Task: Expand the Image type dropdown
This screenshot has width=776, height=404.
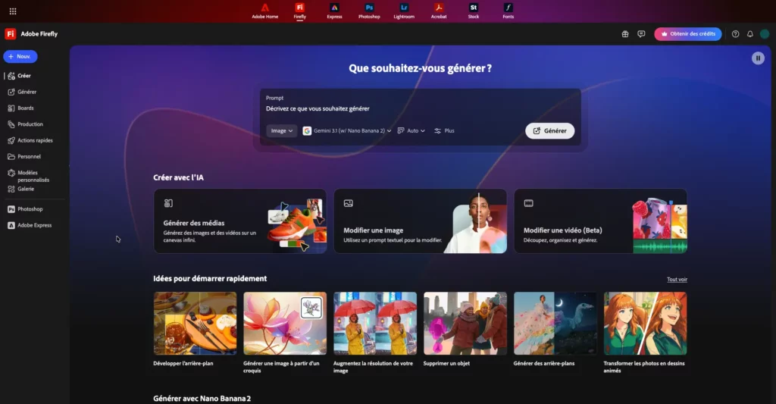Action: (x=282, y=130)
